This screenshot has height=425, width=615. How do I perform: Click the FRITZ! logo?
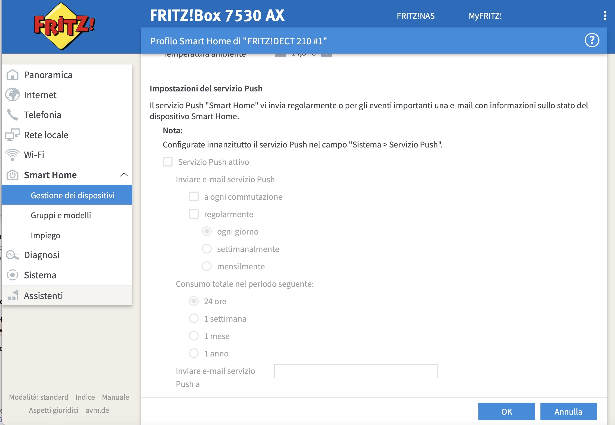click(64, 27)
